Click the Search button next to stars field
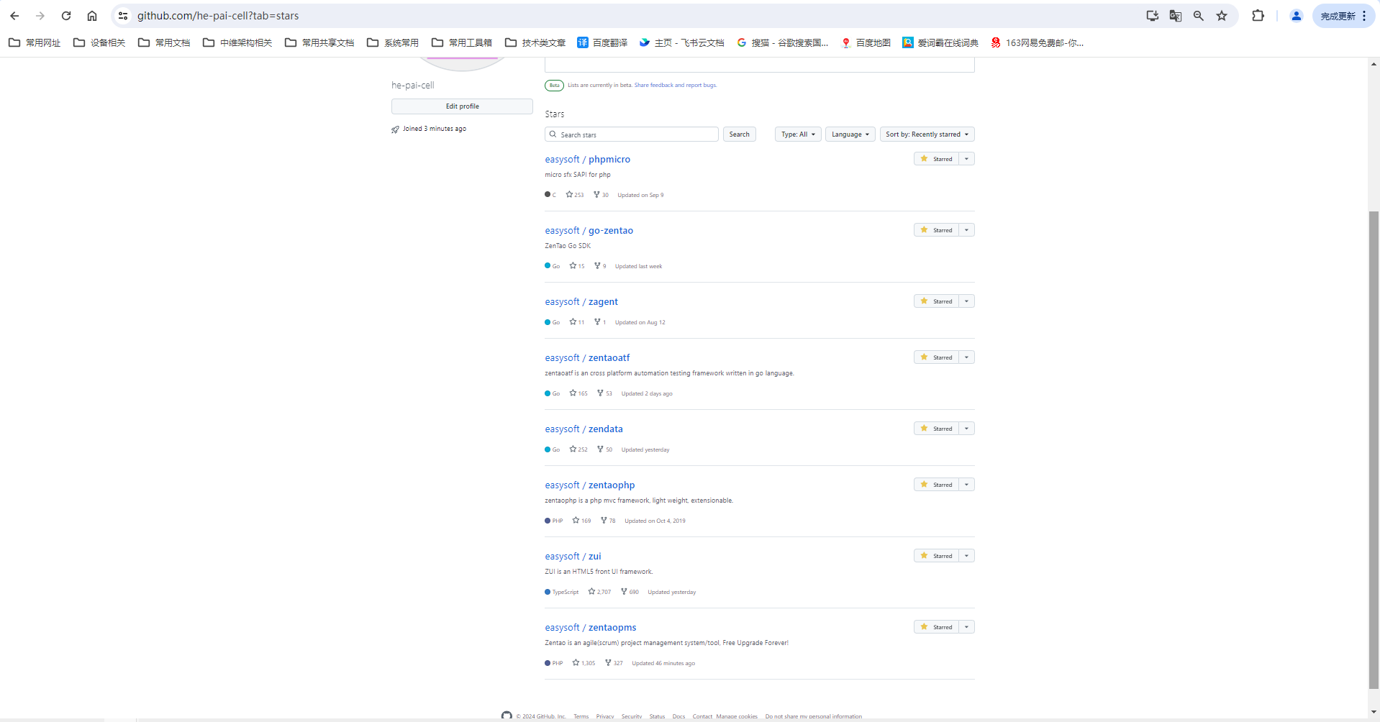 [x=739, y=134]
